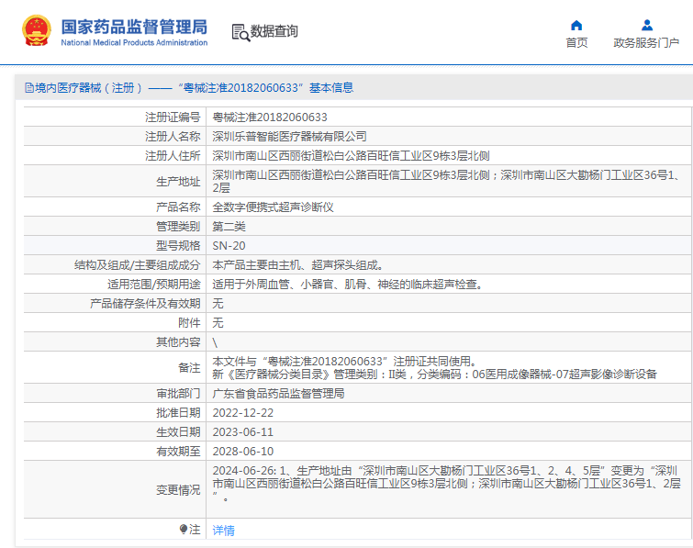The width and height of the screenshot is (693, 548).
Task: Click the 型号规格 row label
Action: (x=178, y=246)
